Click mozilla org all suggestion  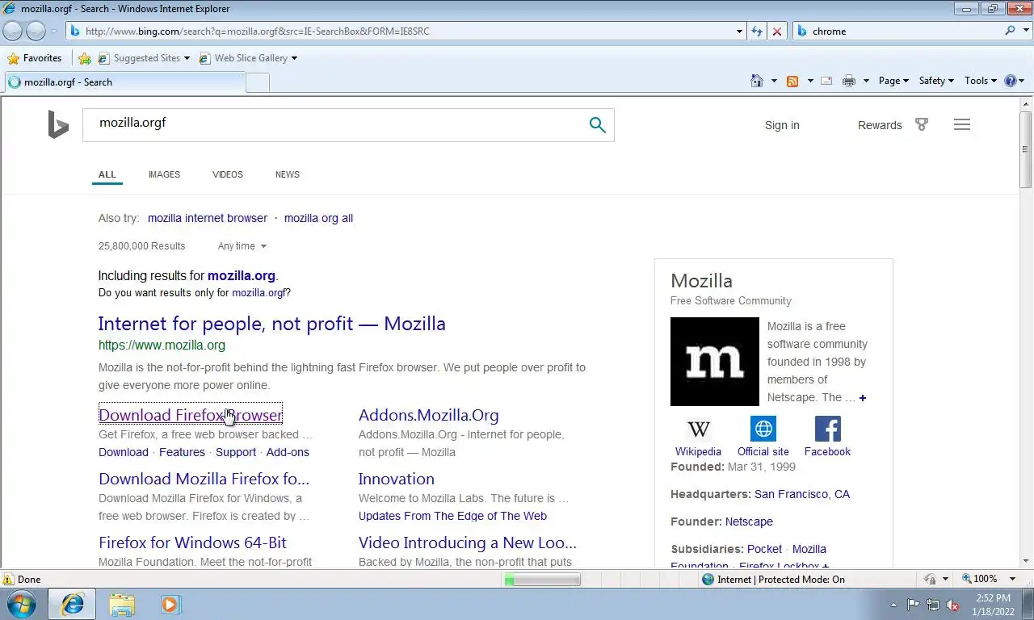318,218
